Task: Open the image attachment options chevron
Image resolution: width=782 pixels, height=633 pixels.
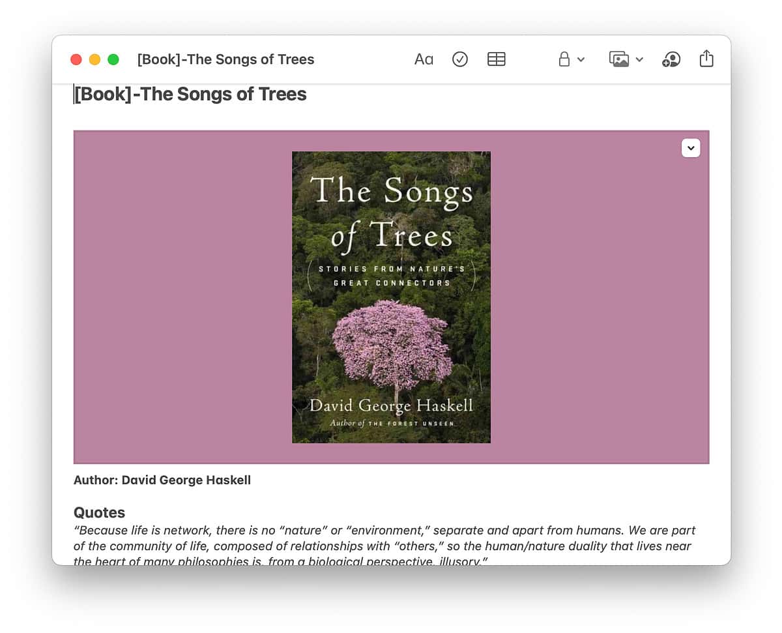Action: point(691,148)
